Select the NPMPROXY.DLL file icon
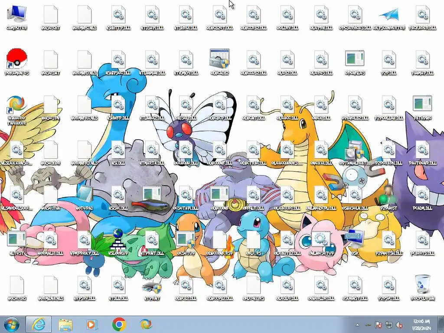444x333 pixels. point(85,239)
